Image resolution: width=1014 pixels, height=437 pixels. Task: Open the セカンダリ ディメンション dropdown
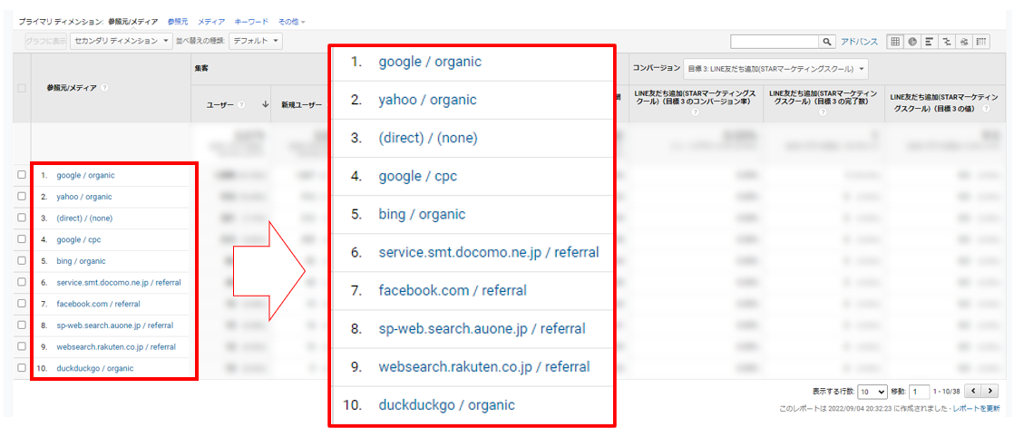122,41
